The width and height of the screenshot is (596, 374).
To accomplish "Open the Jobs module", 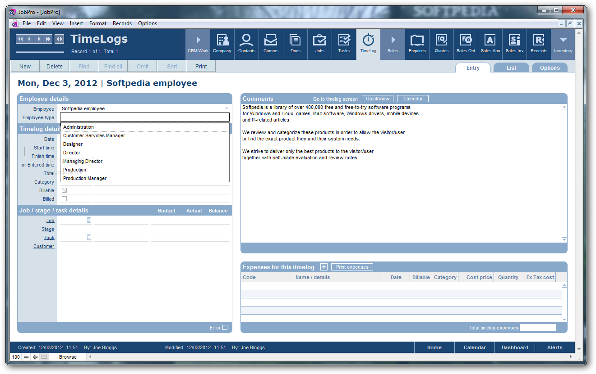I will [319, 44].
